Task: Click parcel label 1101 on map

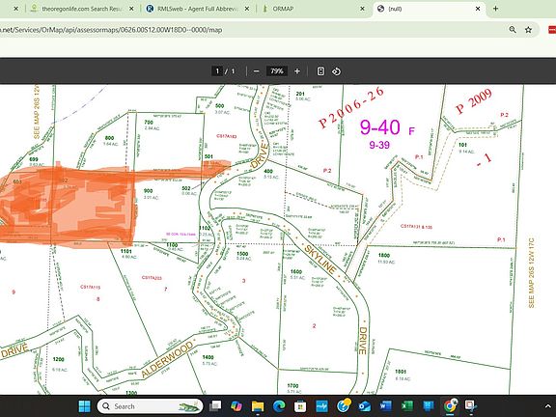Action: pos(125,251)
